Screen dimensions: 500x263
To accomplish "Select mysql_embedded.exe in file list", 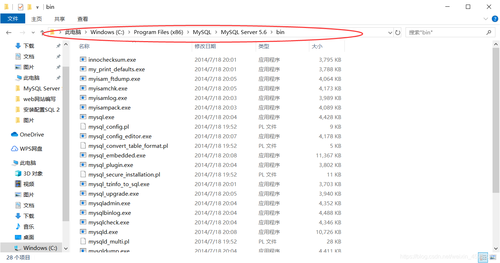I will [x=117, y=155].
